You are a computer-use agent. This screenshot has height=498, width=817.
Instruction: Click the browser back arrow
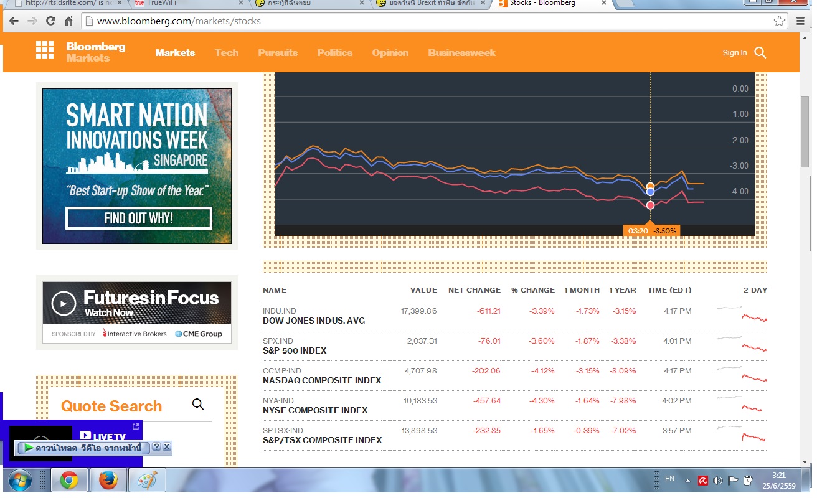[x=14, y=21]
